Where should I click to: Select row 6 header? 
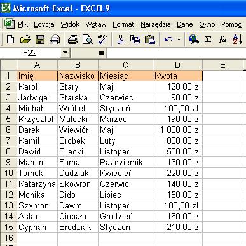tap(8, 130)
